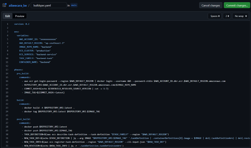251x148 pixels.
Task: Click the COMMIT_HASH assignment line
Action: tap(65, 89)
